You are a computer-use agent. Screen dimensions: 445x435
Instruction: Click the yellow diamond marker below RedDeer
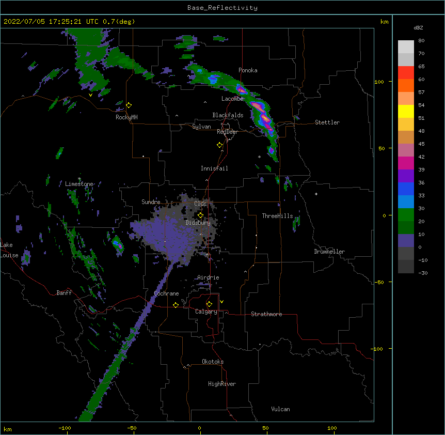[220, 145]
